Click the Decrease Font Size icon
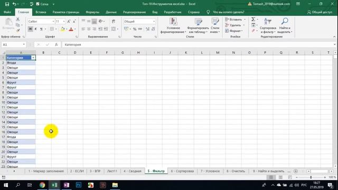This screenshot has height=190, width=338. (74, 22)
